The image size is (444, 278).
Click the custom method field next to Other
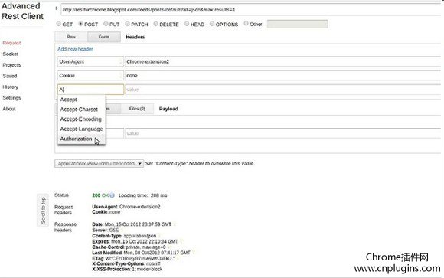(297, 24)
